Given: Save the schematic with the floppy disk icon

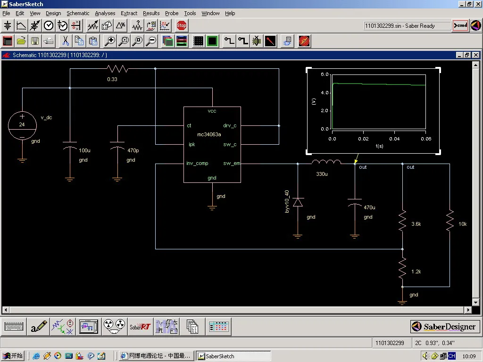Looking at the screenshot, I should (x=35, y=41).
